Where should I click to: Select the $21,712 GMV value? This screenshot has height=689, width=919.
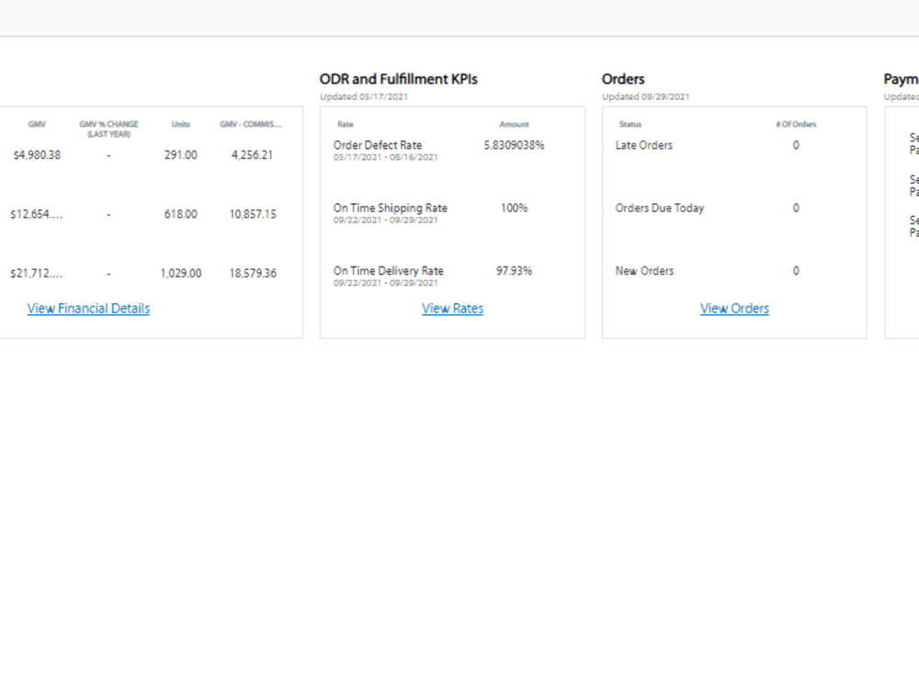[37, 273]
